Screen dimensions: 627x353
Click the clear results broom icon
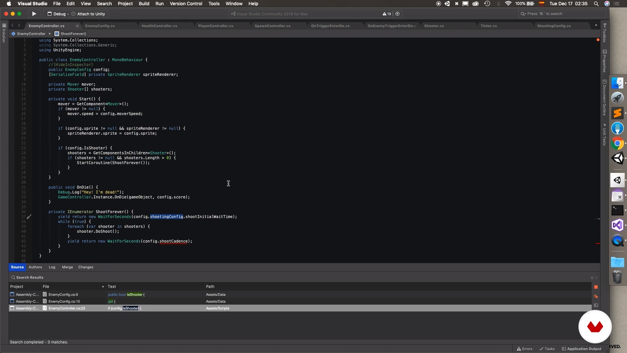click(x=596, y=296)
